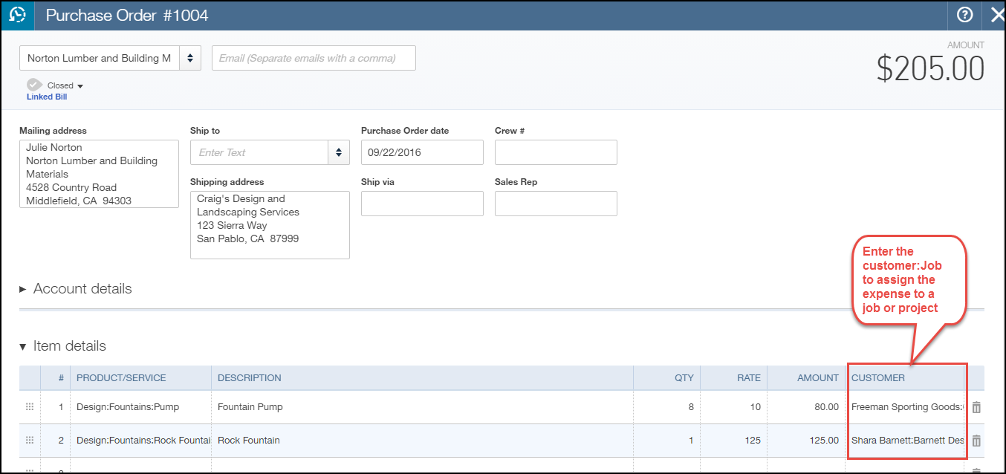Click the row number 2 cell
Screen dimensions: 1006x474
point(56,441)
